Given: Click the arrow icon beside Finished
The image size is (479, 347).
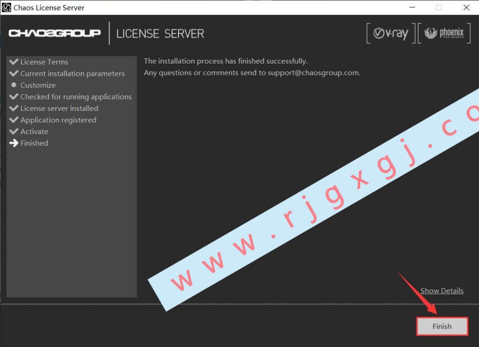Looking at the screenshot, I should (14, 143).
